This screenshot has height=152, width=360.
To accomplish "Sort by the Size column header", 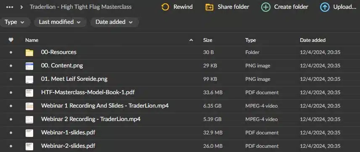I will (208, 40).
